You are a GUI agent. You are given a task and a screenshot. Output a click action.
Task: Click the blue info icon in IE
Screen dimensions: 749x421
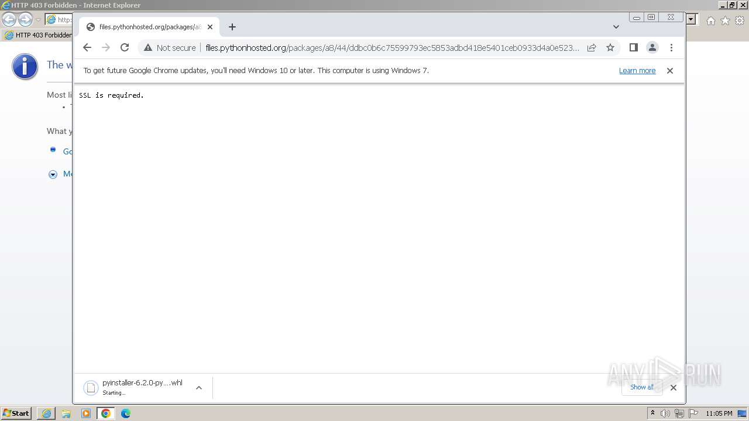point(25,66)
